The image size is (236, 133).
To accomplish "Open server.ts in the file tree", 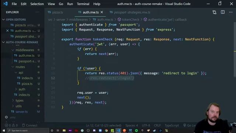I will tap(21, 112).
